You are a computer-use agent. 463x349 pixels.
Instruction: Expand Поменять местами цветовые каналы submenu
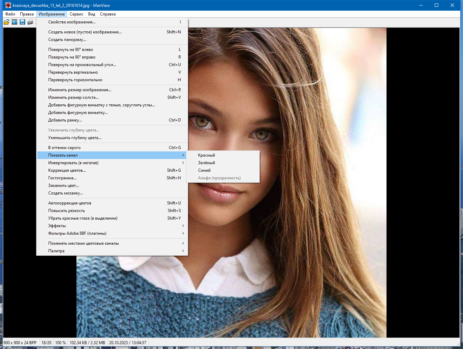click(x=112, y=243)
